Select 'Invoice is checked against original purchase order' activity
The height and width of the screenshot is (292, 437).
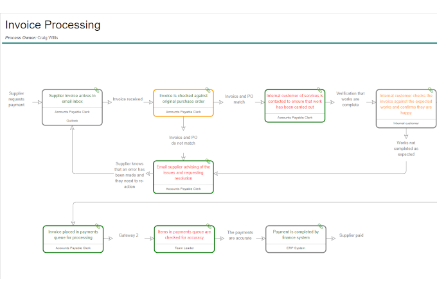pyautogui.click(x=183, y=103)
